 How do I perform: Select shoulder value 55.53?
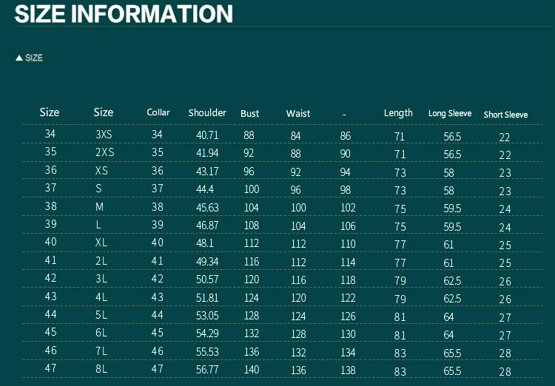pos(207,352)
